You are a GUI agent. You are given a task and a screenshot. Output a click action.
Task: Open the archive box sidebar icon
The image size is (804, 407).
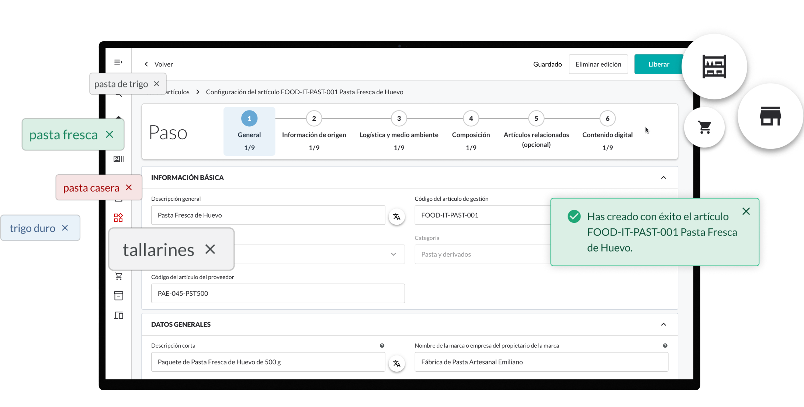(118, 296)
